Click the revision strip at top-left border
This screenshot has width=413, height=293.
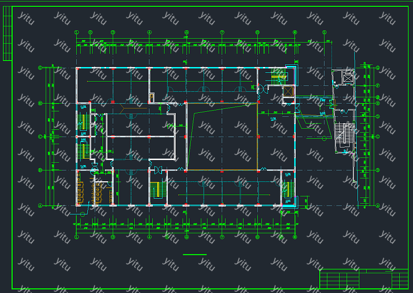coord(7,33)
